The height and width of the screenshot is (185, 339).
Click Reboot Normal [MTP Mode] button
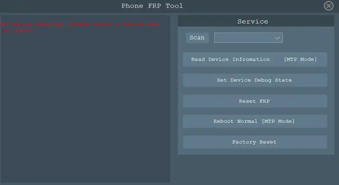point(255,121)
